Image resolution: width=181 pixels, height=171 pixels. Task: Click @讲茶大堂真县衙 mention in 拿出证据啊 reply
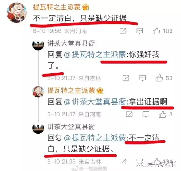pyautogui.click(x=95, y=102)
